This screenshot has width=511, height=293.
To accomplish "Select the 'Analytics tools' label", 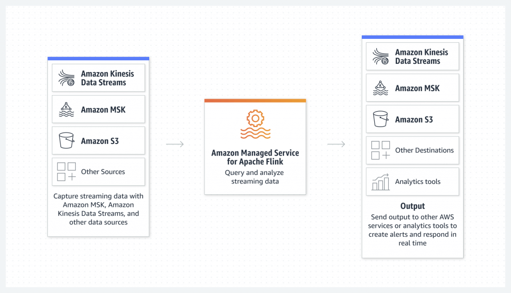I will click(x=418, y=182).
